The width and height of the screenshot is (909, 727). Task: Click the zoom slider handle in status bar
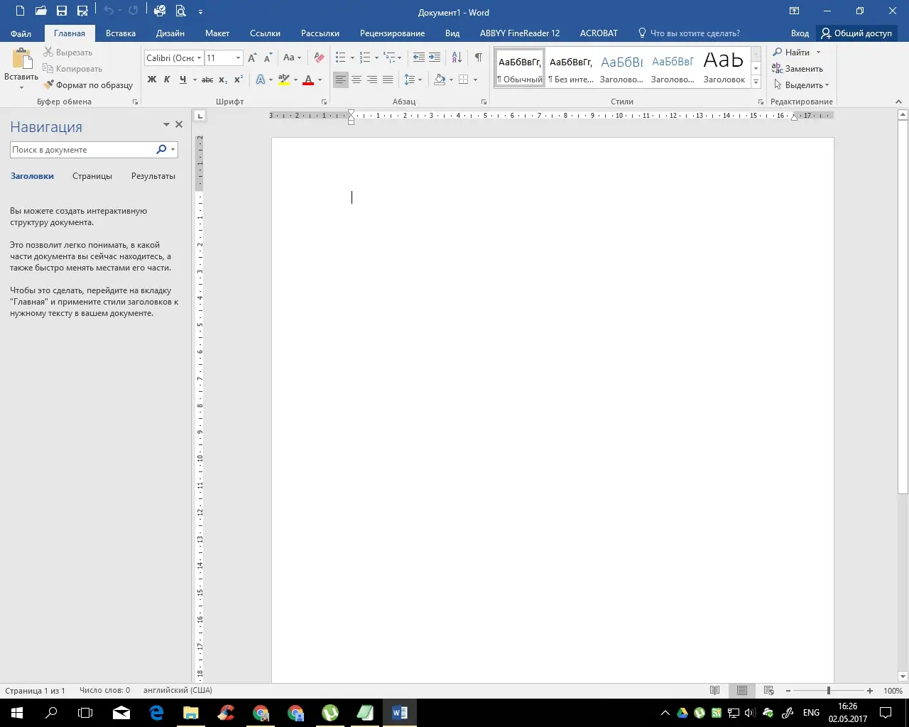(x=829, y=691)
